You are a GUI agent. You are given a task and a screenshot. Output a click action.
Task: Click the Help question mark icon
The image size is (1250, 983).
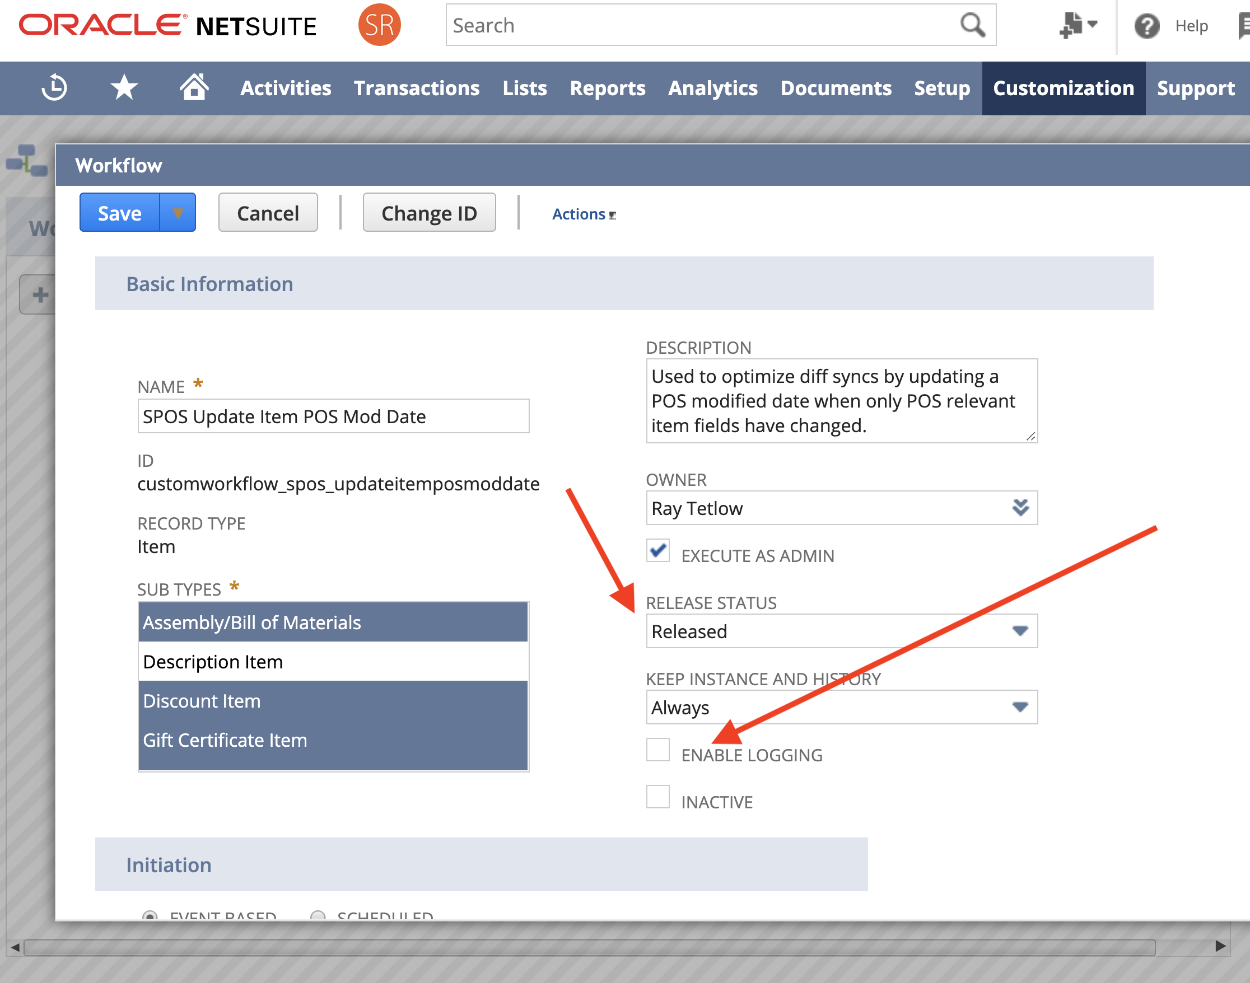[x=1146, y=26]
